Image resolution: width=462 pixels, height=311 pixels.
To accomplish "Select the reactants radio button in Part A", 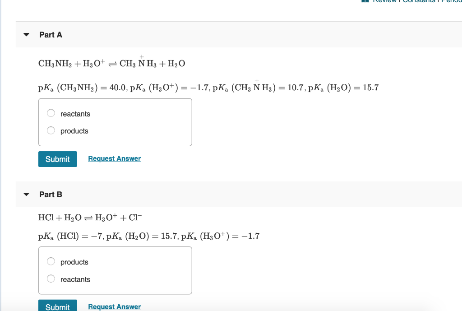I will [x=51, y=113].
